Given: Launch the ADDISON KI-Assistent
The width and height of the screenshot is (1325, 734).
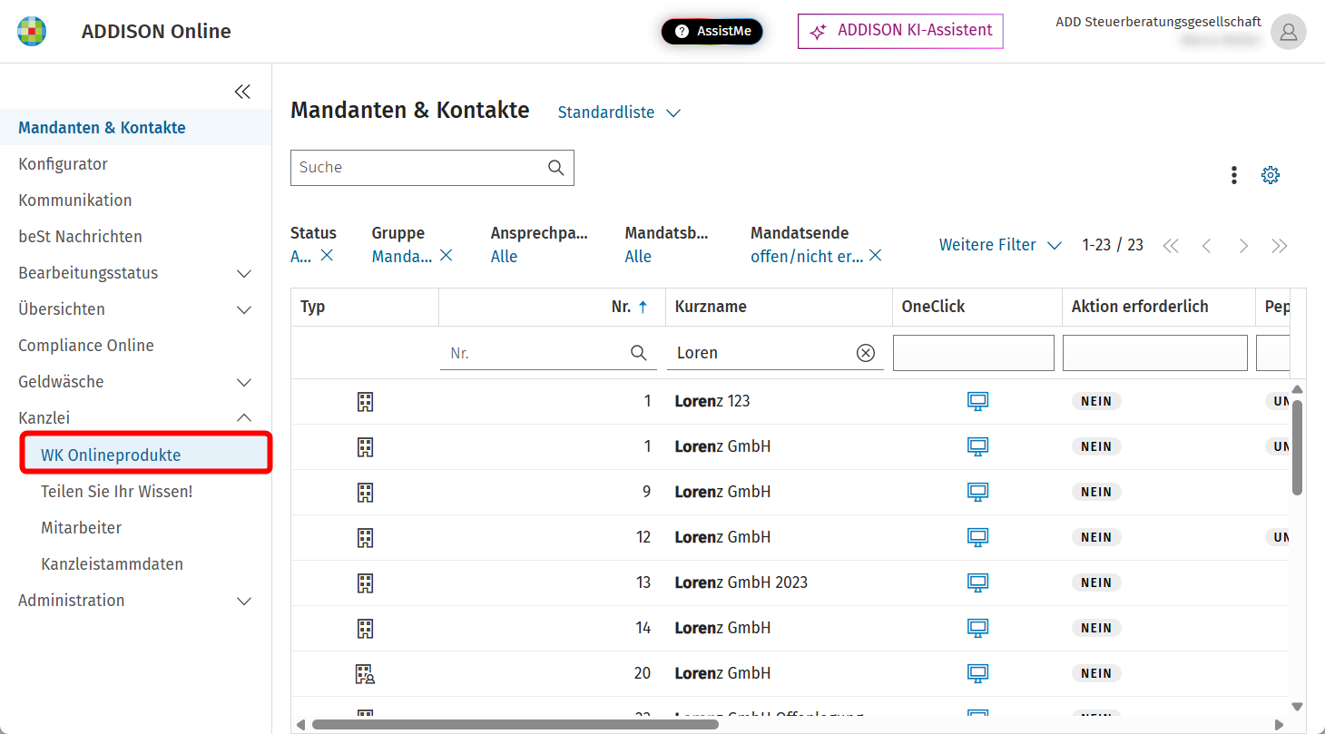Looking at the screenshot, I should click(x=900, y=31).
